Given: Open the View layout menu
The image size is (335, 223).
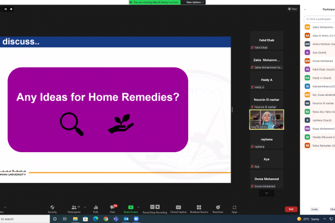Looking at the screenshot, I should [293, 9].
